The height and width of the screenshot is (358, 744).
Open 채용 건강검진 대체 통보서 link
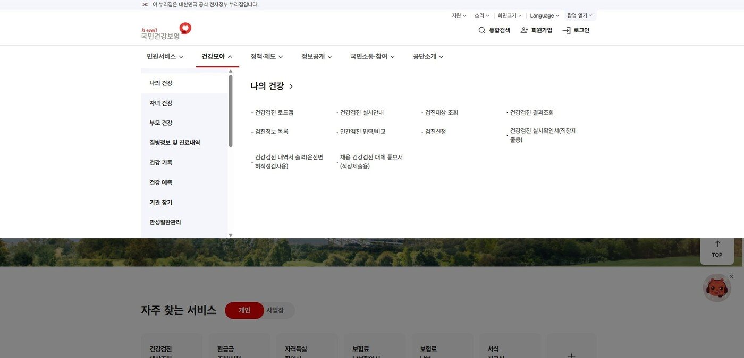coord(371,162)
